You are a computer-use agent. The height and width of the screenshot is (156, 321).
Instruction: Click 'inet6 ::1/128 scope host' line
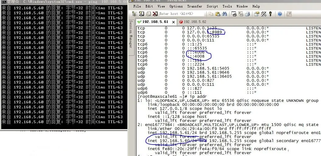(x=177, y=117)
